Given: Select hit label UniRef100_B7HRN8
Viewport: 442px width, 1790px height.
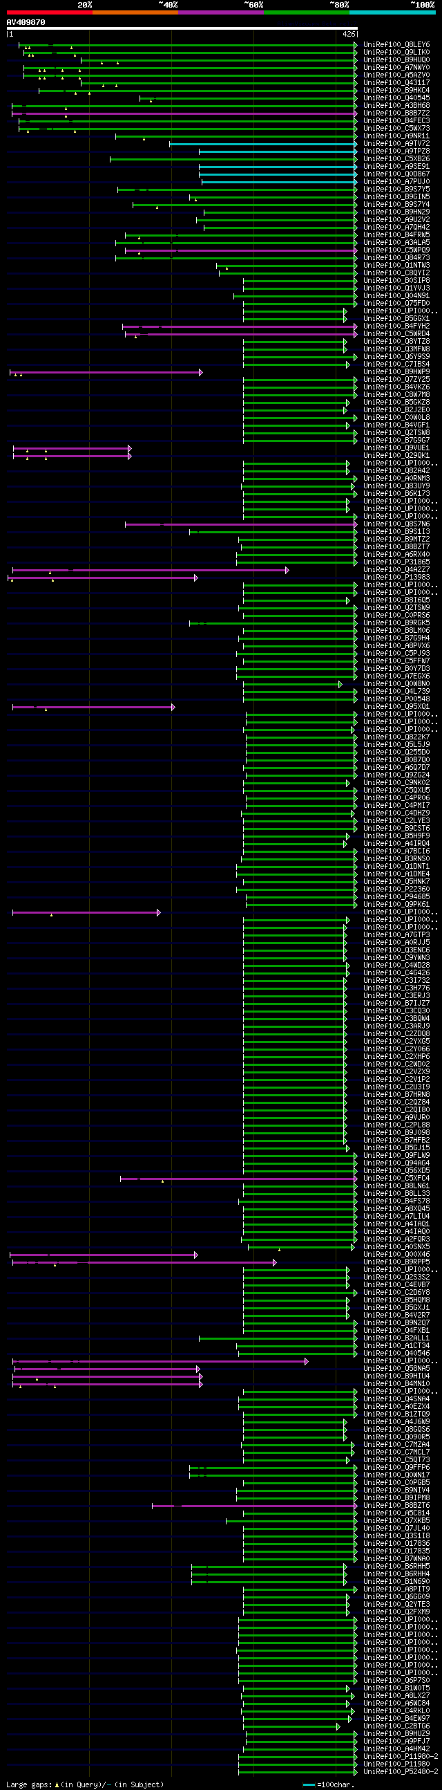Looking at the screenshot, I should click(396, 1095).
